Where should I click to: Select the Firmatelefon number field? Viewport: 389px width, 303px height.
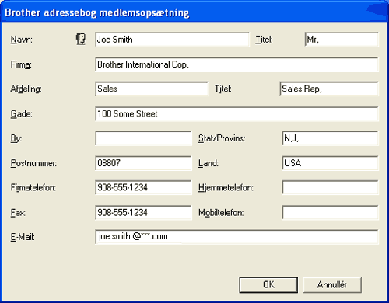pyautogui.click(x=143, y=187)
